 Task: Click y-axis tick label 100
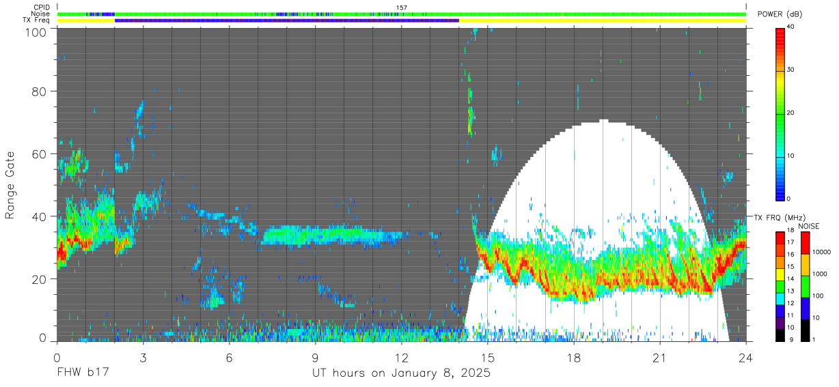click(37, 32)
